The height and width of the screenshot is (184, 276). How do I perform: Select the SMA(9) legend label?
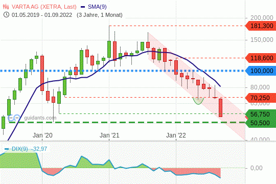coord(97,7)
